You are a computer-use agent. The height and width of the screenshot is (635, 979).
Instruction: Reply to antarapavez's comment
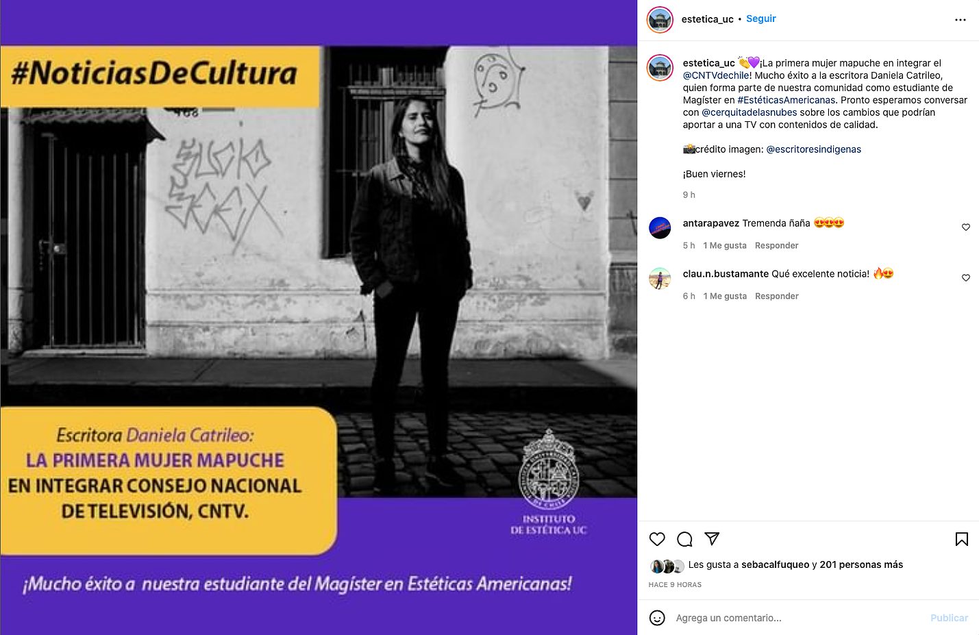click(776, 245)
